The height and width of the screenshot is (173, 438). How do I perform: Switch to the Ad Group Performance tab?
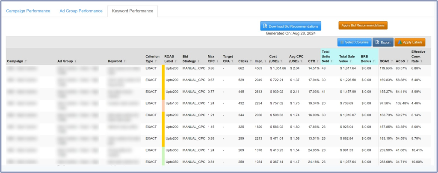81,11
